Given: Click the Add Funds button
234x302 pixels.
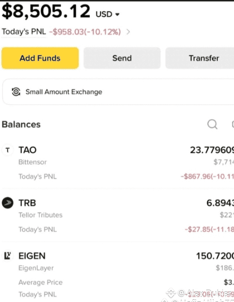Looking at the screenshot, I should [40, 58].
